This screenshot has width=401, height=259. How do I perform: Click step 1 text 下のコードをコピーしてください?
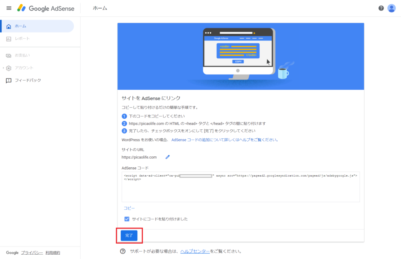157,116
